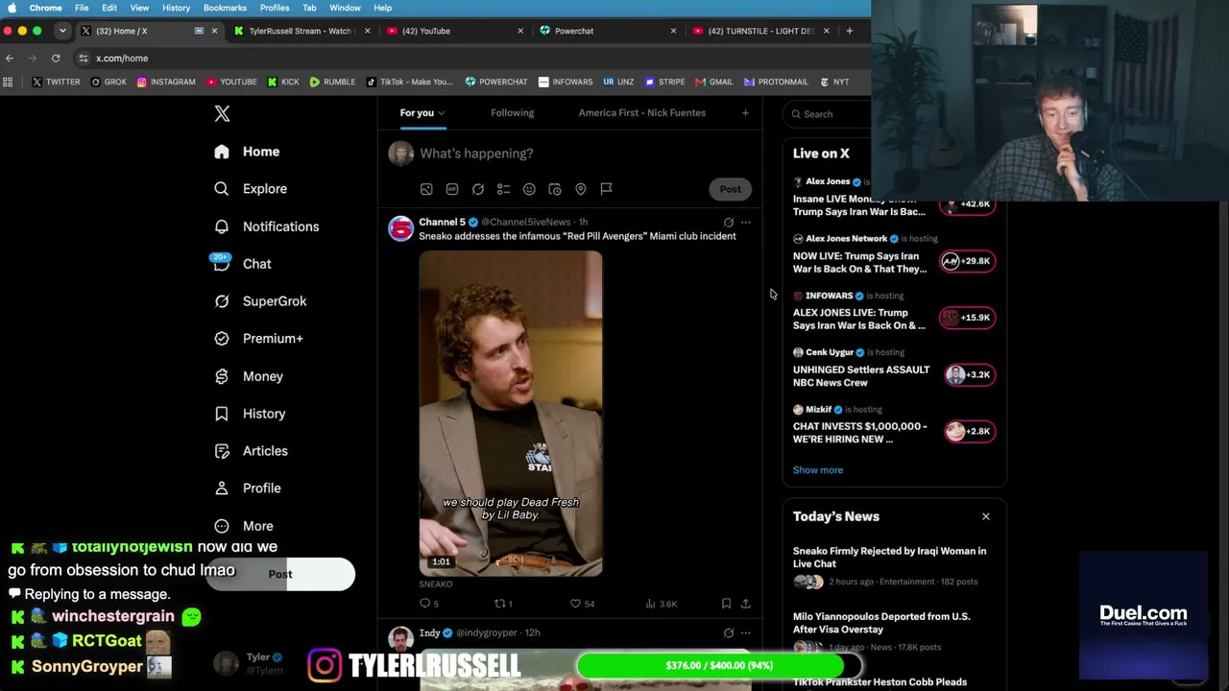Screen dimensions: 1229x691
Task: Open the Channel 5 post's more menu
Action: (746, 223)
